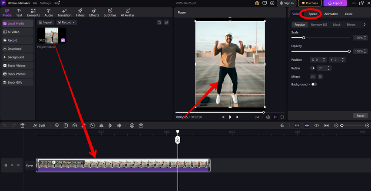The image size is (371, 191).
Task: Open the 3:4 aspect ratio dropdown
Action: click(x=259, y=117)
